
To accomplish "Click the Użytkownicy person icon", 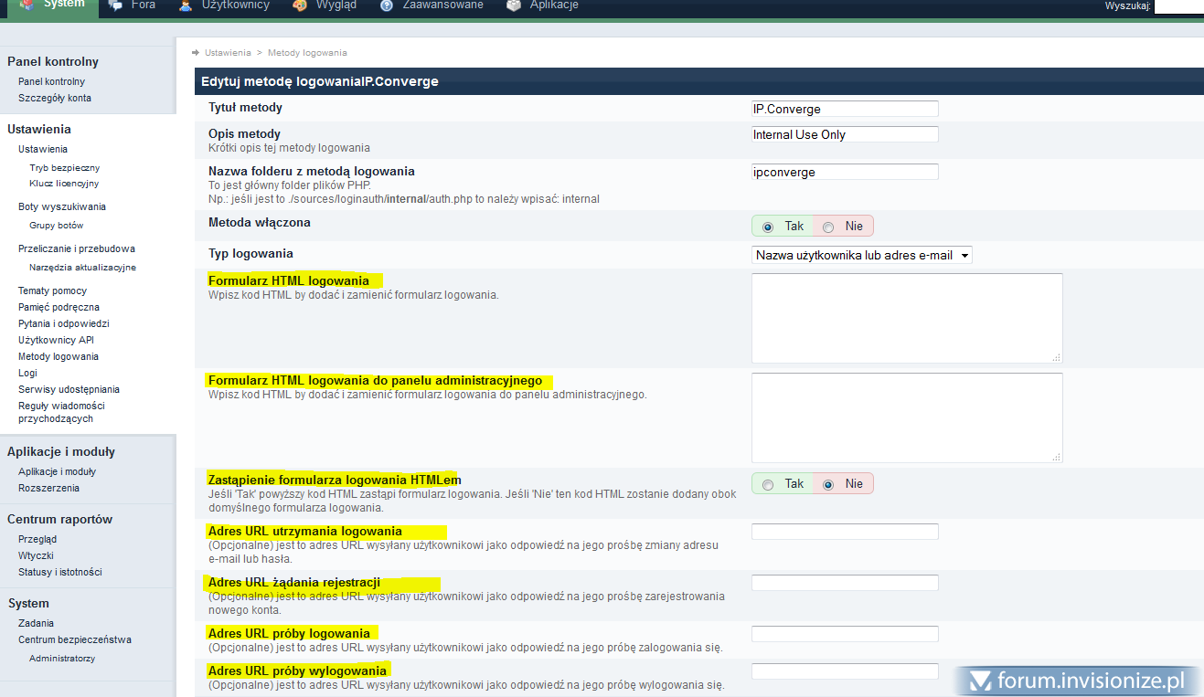I will [186, 5].
